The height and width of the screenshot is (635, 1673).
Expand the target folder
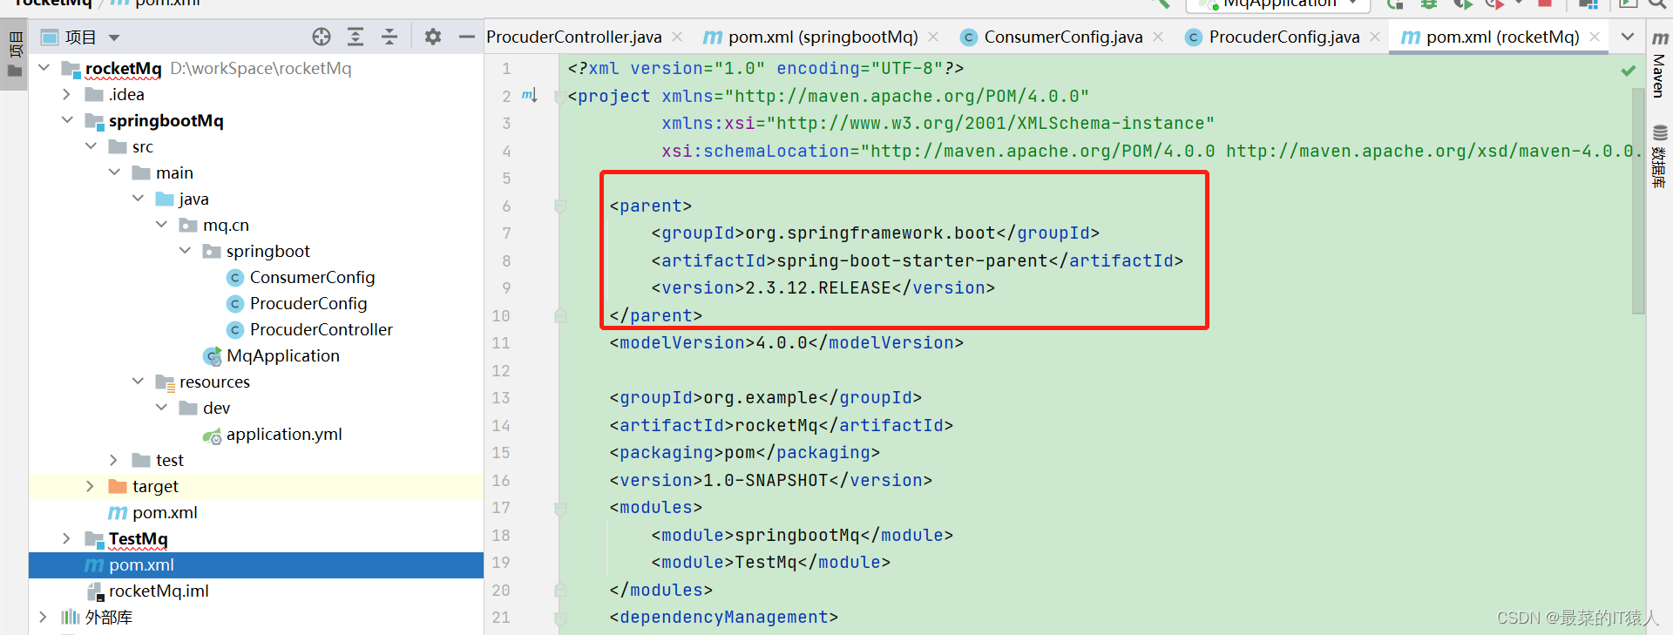(91, 486)
